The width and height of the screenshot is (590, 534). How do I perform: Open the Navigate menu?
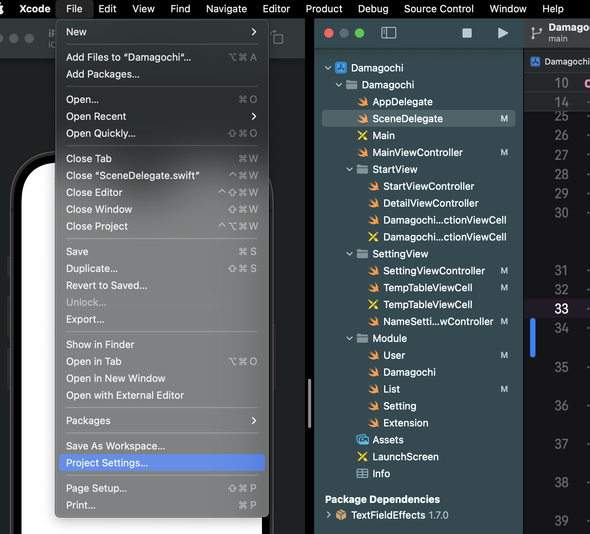[226, 9]
